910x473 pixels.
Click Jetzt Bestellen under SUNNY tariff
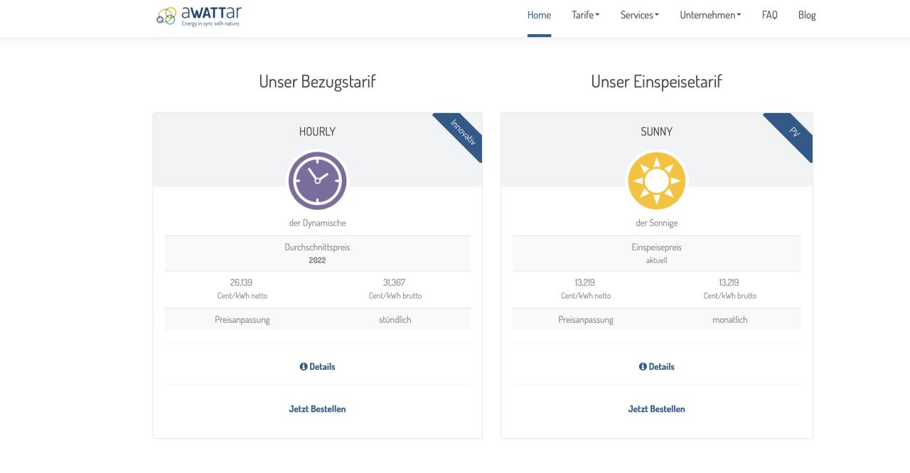pos(657,409)
